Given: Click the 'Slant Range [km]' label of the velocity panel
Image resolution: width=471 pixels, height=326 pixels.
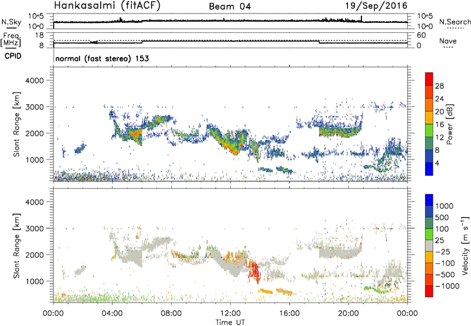Looking at the screenshot, I should [x=16, y=245].
